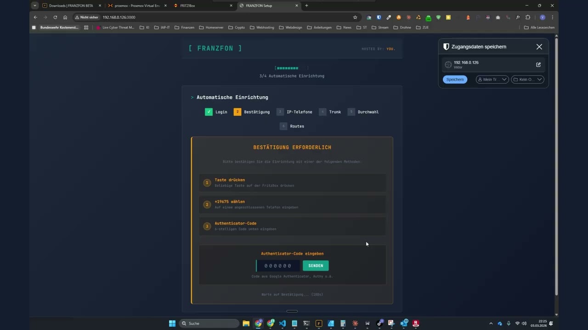Open the Homeserver bookmark folder
Screen dimensions: 588x330
tap(211, 27)
